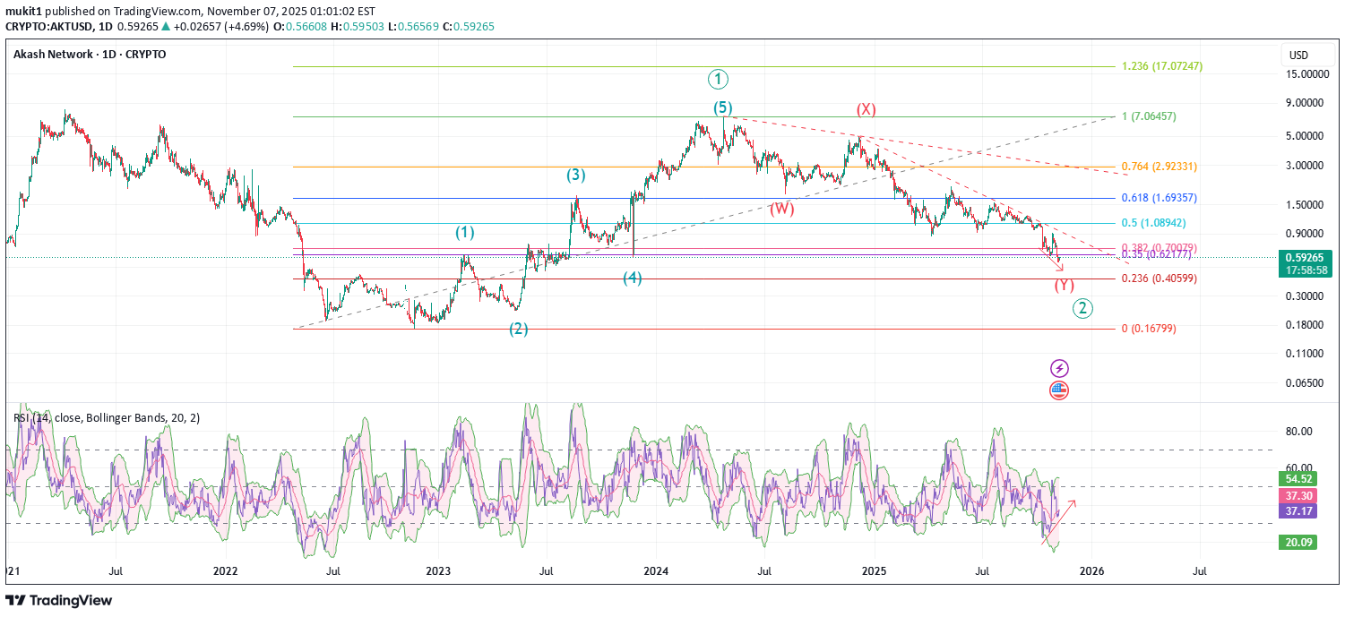This screenshot has height=617, width=1345.
Task: Select the 0.618 (1.69357) Fibonacci level label
Action: pos(1160,198)
